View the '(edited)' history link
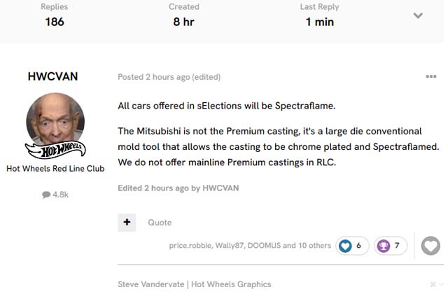Screen dimensions: 448x299 point(206,76)
